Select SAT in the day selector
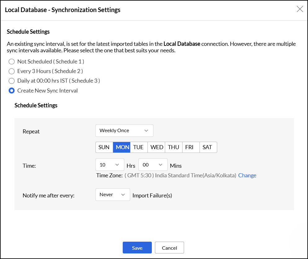This screenshot has width=308, height=259. tap(208, 147)
